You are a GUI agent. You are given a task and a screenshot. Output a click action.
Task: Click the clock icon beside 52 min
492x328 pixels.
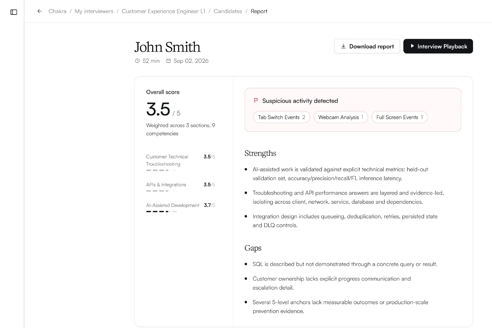pyautogui.click(x=137, y=61)
